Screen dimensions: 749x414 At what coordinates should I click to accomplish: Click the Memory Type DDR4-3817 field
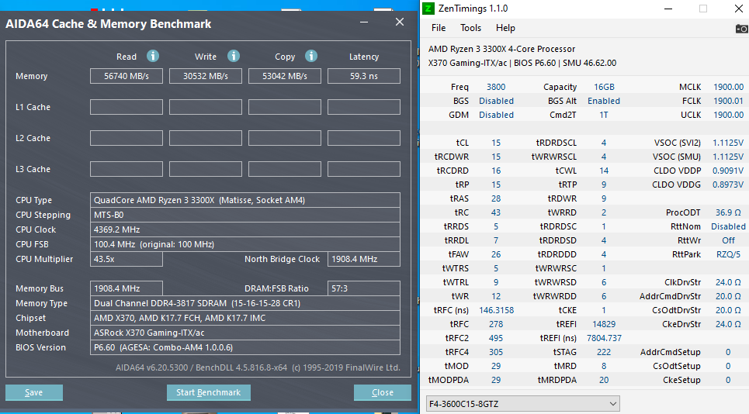point(245,303)
